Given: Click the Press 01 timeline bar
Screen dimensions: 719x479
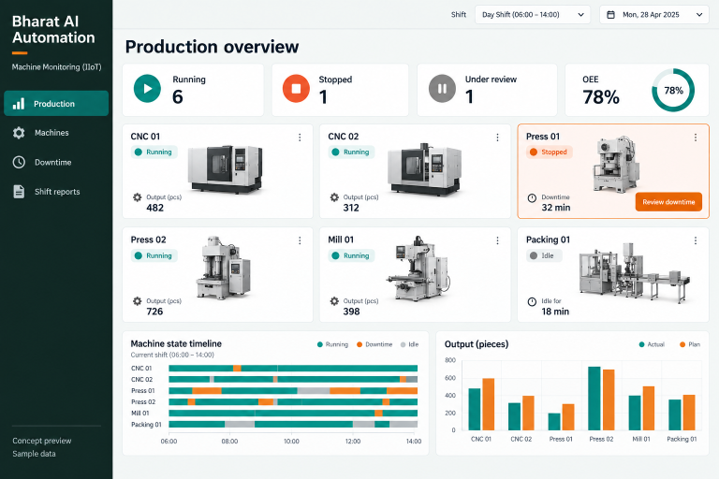Looking at the screenshot, I should (293, 390).
